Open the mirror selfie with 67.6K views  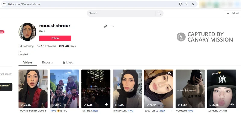(x=190, y=89)
